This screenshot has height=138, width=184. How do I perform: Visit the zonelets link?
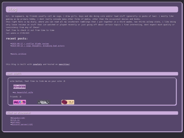click(x=37, y=64)
